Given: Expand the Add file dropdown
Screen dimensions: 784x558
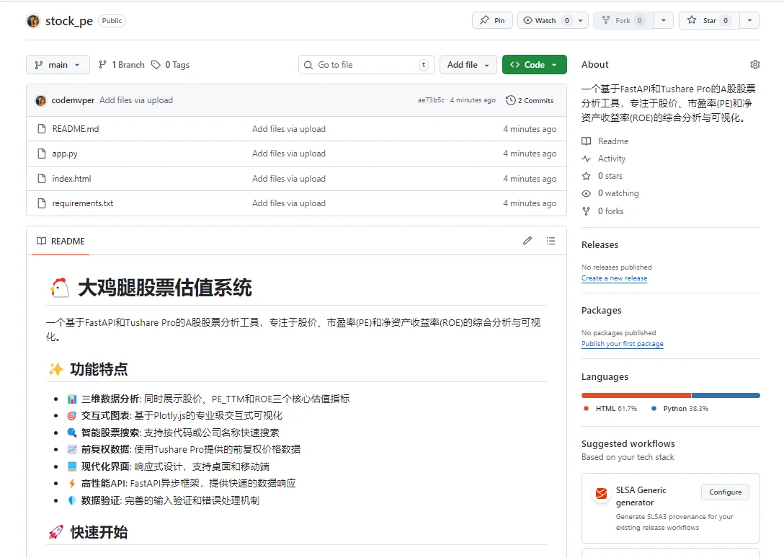Looking at the screenshot, I should pyautogui.click(x=468, y=64).
